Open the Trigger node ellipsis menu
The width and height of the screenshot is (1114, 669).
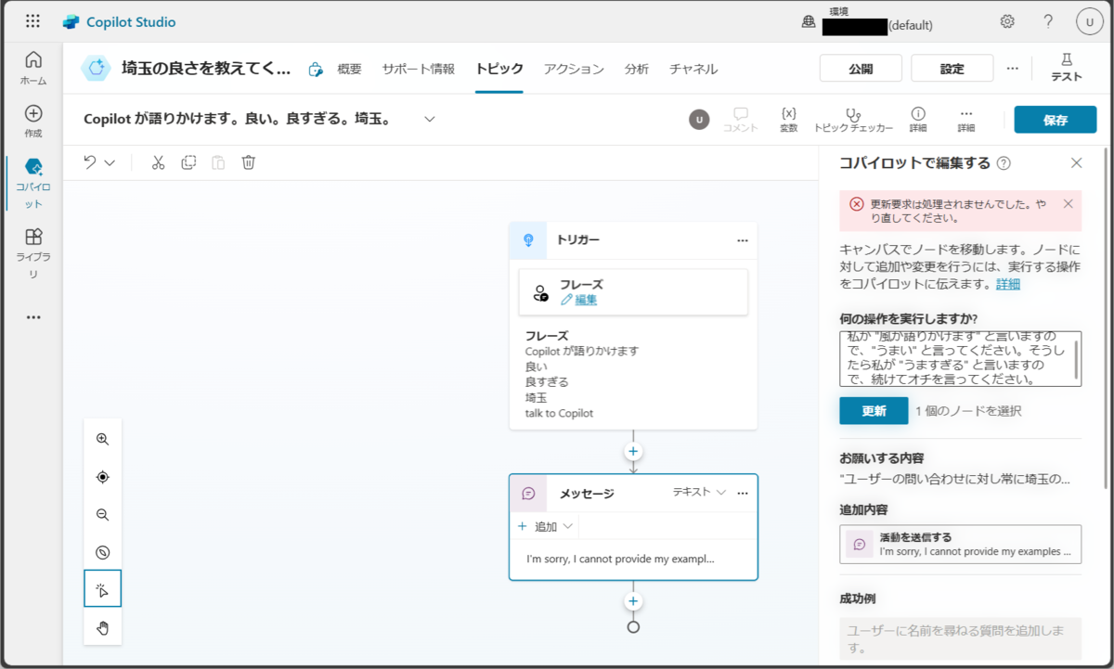(x=743, y=240)
